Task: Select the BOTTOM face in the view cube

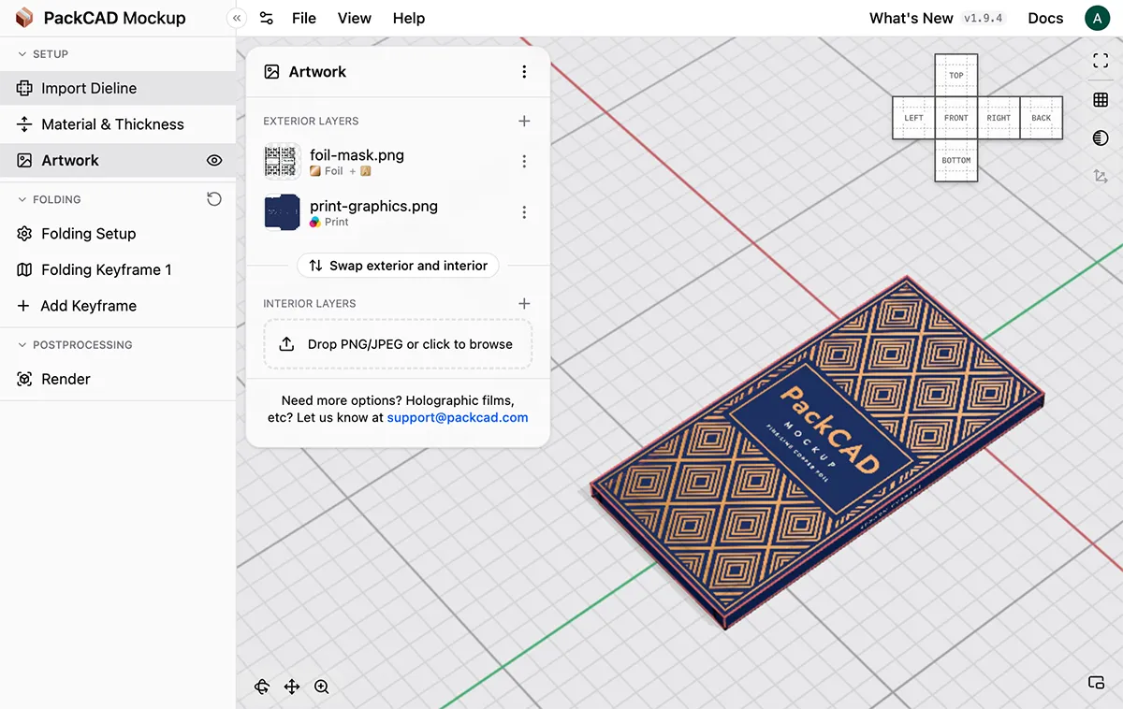Action: pyautogui.click(x=955, y=160)
